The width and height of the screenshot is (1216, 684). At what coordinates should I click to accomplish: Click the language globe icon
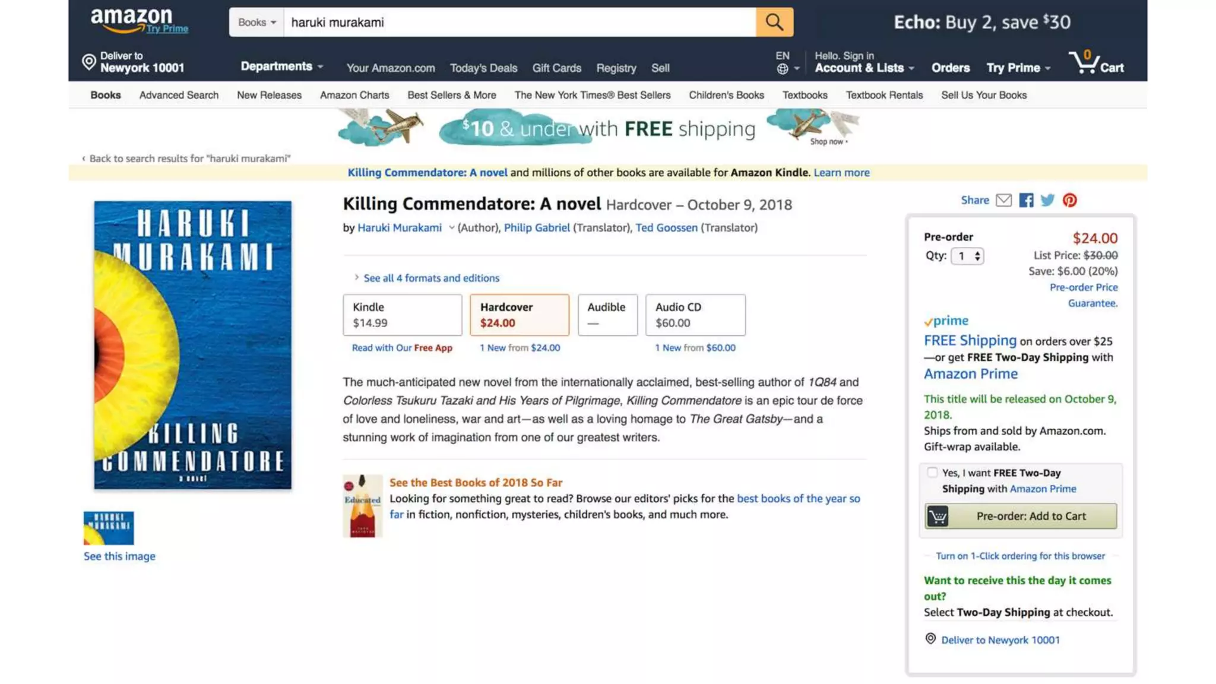[783, 69]
